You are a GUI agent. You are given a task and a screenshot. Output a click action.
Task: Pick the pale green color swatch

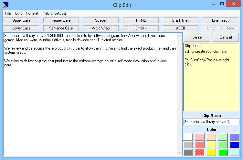coord(223,137)
